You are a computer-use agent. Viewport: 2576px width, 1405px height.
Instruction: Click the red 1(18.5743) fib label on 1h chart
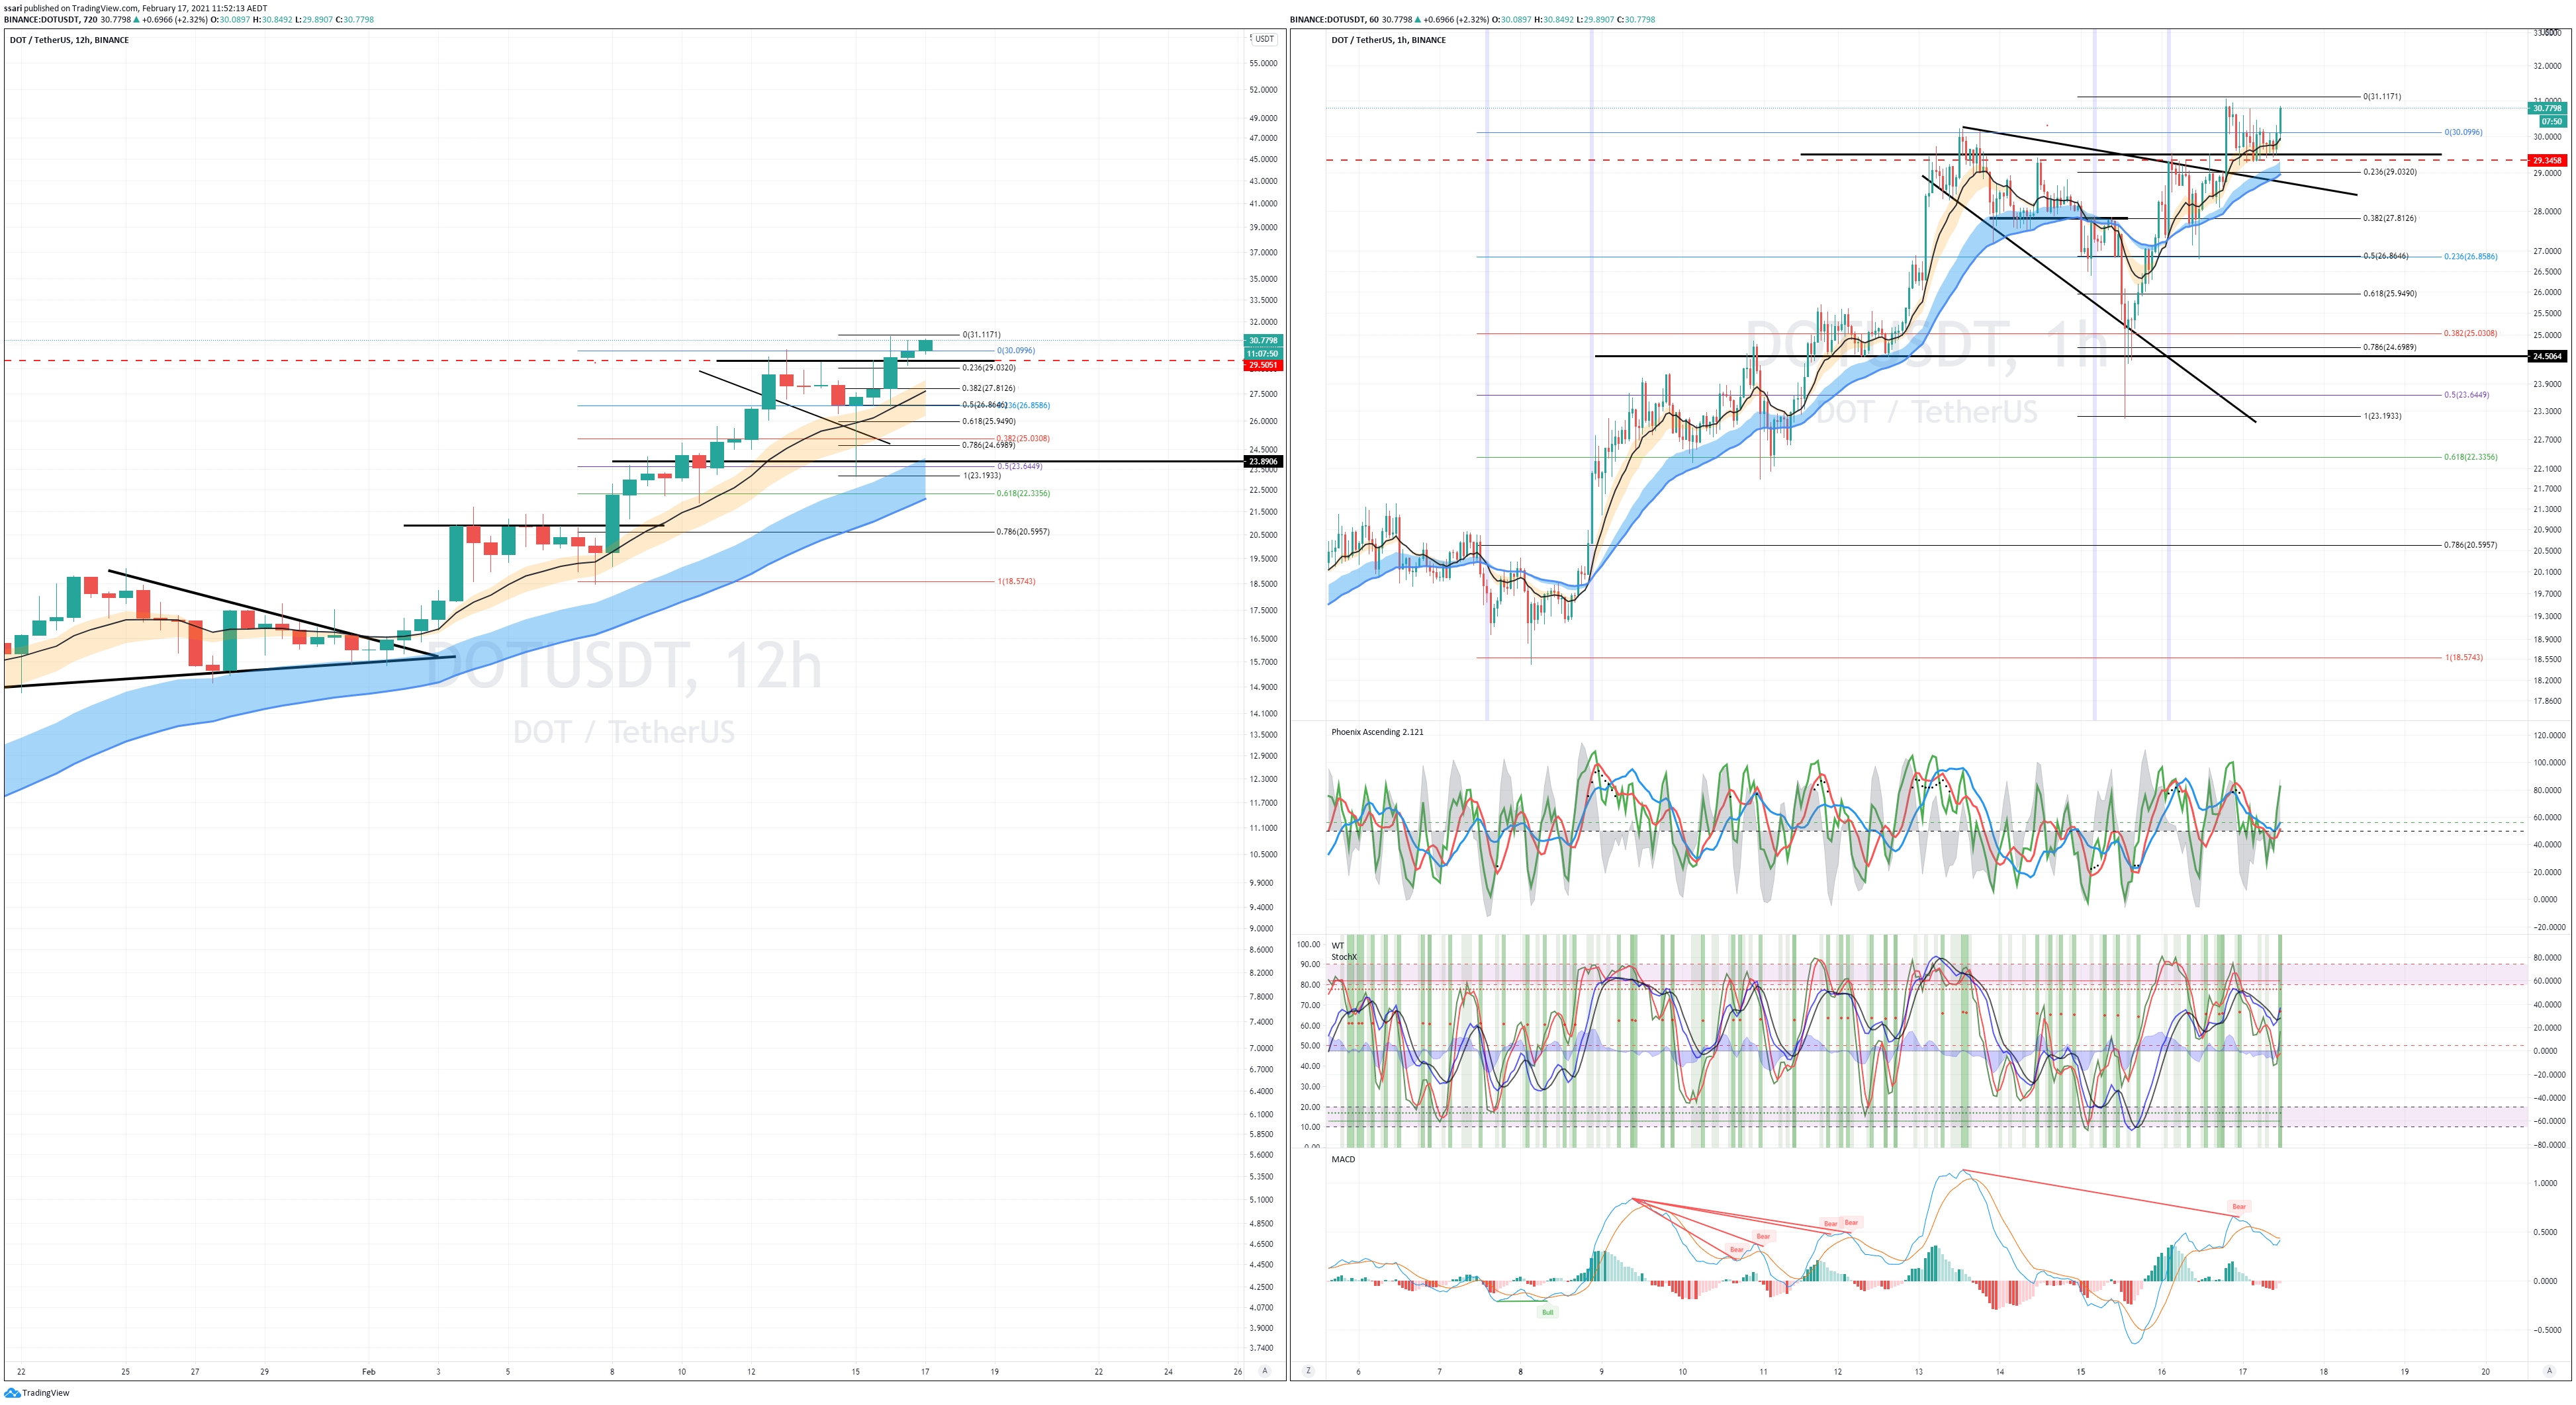click(x=2464, y=658)
